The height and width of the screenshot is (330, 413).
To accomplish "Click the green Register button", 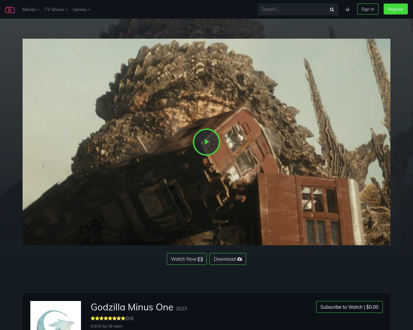I will (396, 9).
